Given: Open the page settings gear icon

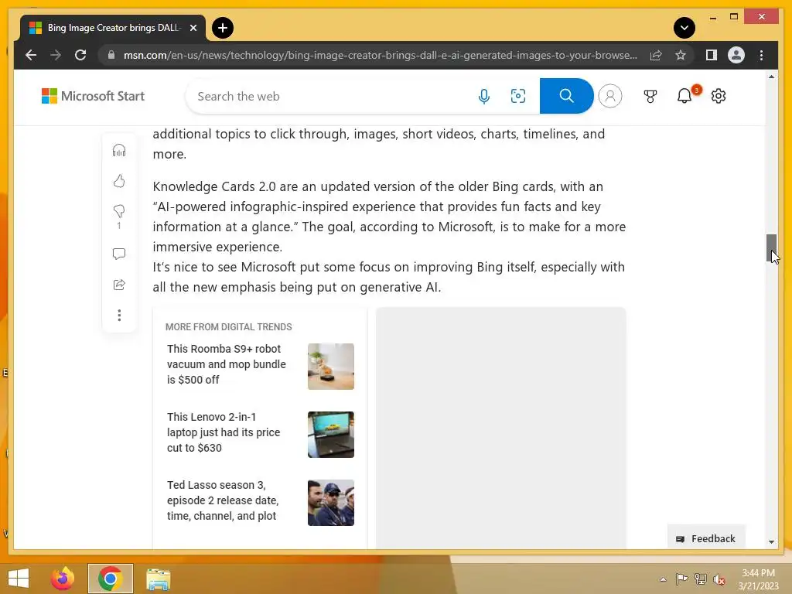Looking at the screenshot, I should [719, 96].
